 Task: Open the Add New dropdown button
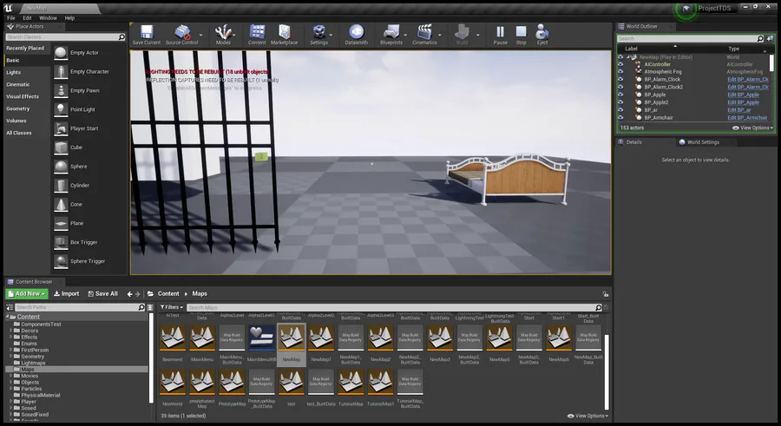coord(27,294)
